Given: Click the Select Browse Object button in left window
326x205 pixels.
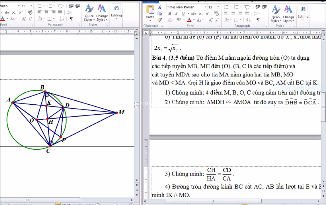Looking at the screenshot, I should [x=137, y=190].
